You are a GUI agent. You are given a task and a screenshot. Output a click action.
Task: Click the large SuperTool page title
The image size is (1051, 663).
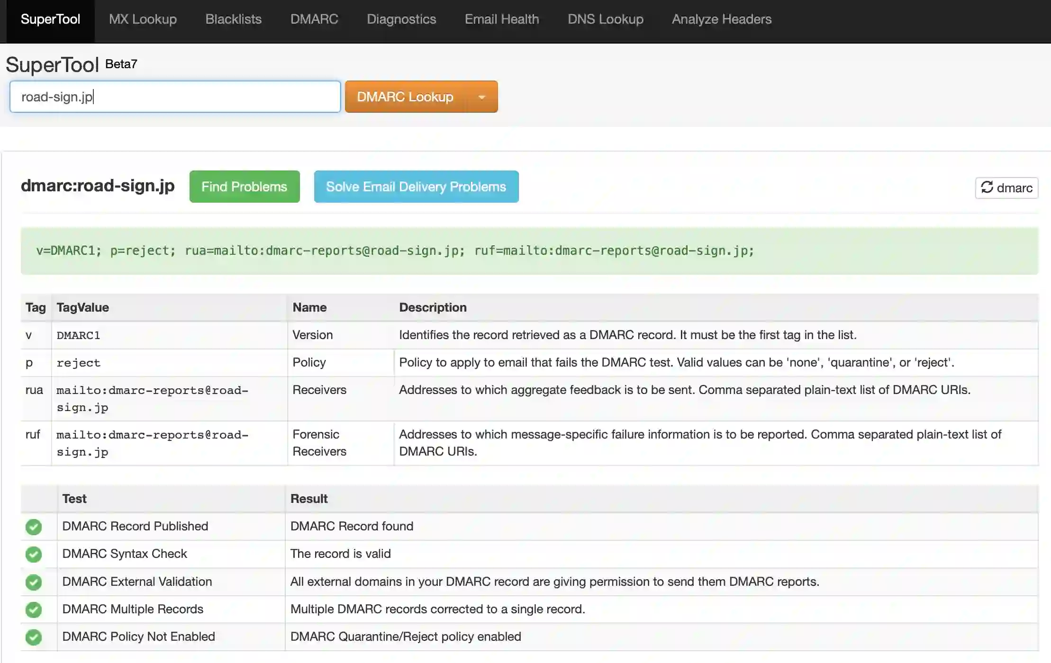pos(52,65)
